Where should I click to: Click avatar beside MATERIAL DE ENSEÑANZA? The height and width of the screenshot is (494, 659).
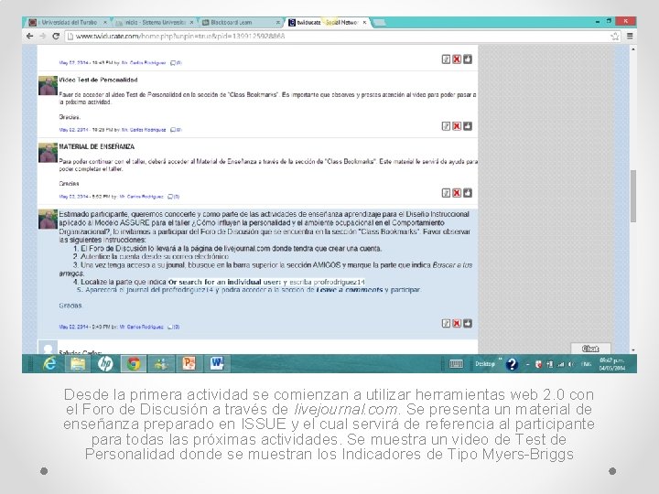coord(48,153)
